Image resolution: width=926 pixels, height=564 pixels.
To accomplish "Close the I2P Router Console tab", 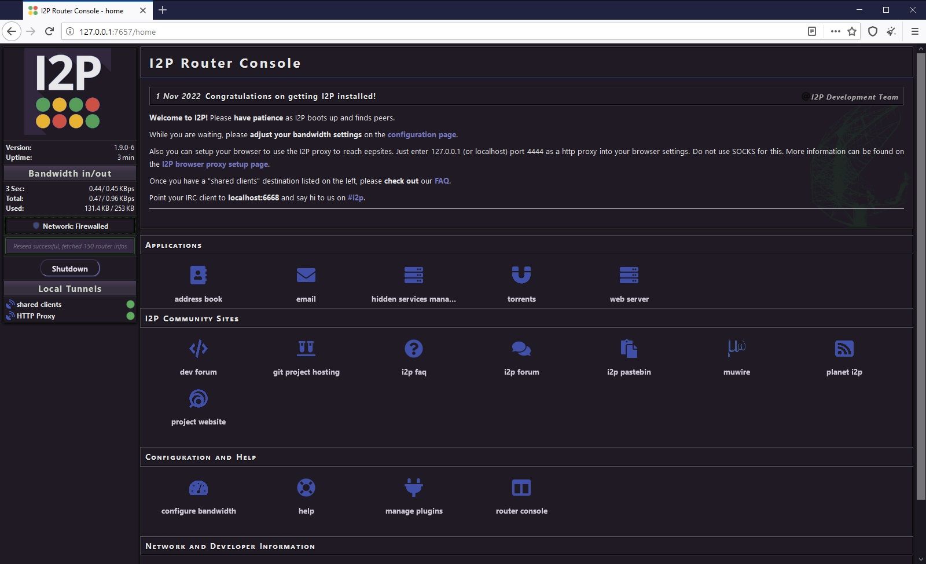I will tap(144, 10).
